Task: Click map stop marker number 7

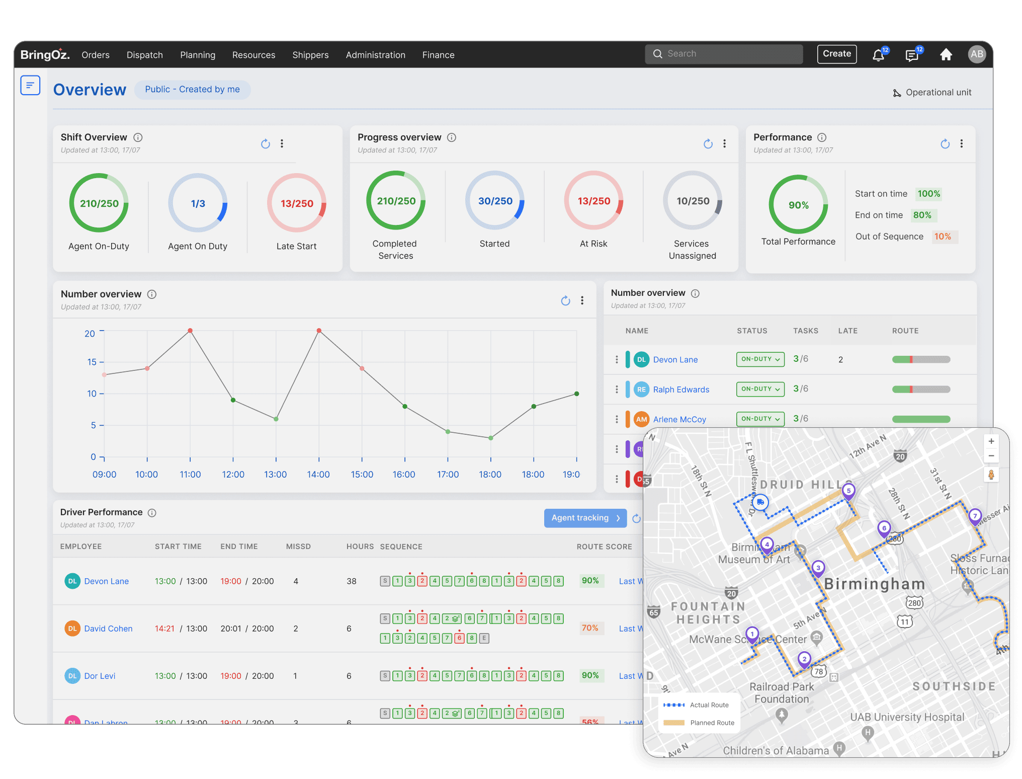Action: click(x=975, y=516)
